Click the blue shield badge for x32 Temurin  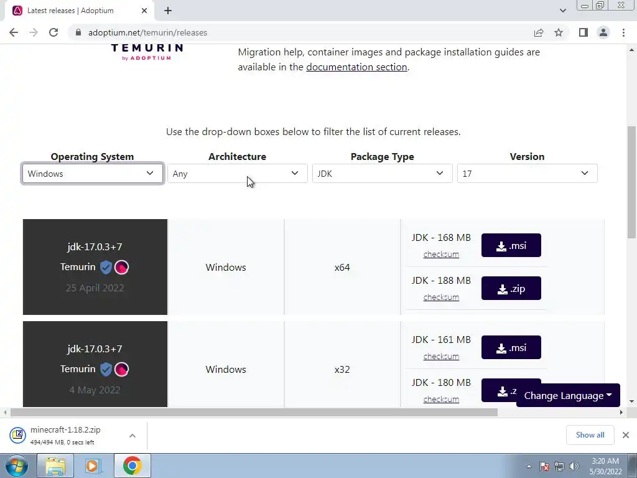pyautogui.click(x=106, y=369)
